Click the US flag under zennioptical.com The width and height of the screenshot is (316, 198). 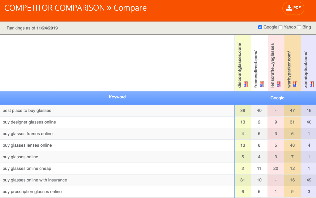[x=312, y=84]
